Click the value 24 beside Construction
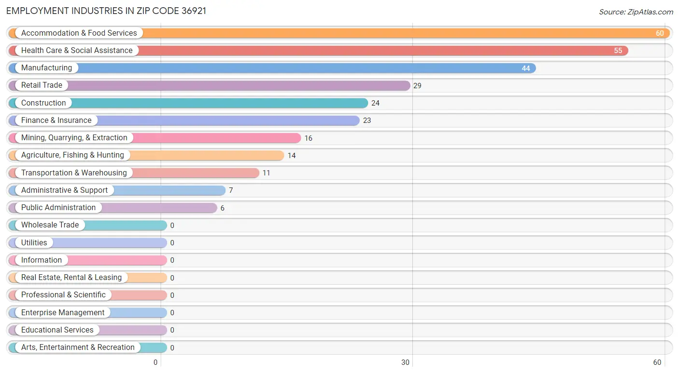 pyautogui.click(x=376, y=103)
